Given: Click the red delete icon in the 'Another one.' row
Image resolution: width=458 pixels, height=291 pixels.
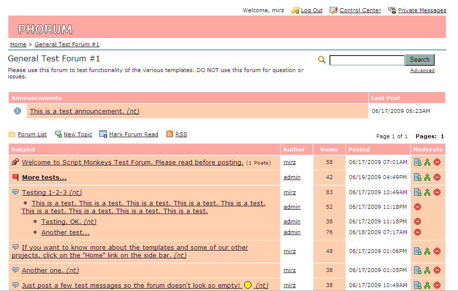Looking at the screenshot, I should (437, 270).
